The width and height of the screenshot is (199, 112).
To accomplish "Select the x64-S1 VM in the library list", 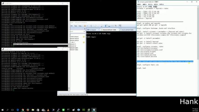I will (x=73, y=44).
